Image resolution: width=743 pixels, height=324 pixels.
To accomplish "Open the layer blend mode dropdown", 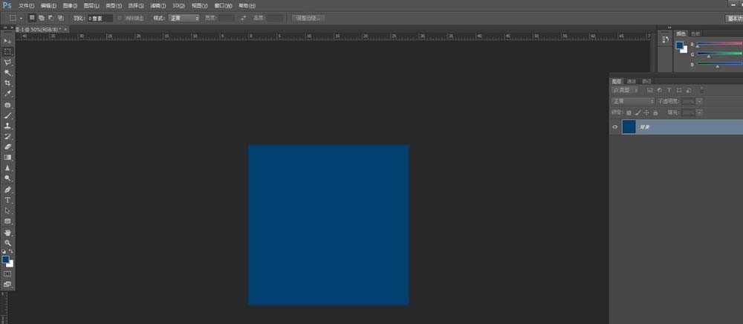I will [632, 101].
